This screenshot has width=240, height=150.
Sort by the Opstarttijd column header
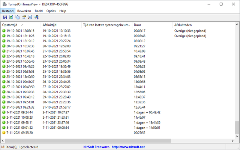pyautogui.click(x=21, y=25)
